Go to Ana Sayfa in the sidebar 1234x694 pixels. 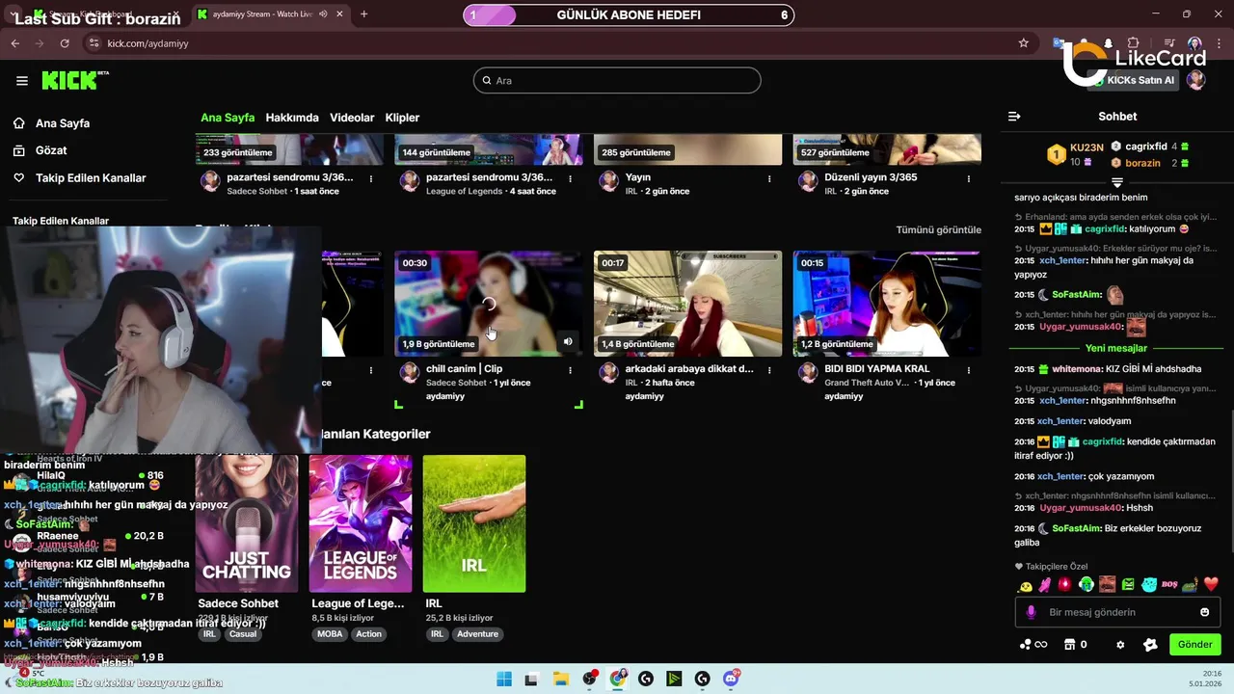[63, 123]
